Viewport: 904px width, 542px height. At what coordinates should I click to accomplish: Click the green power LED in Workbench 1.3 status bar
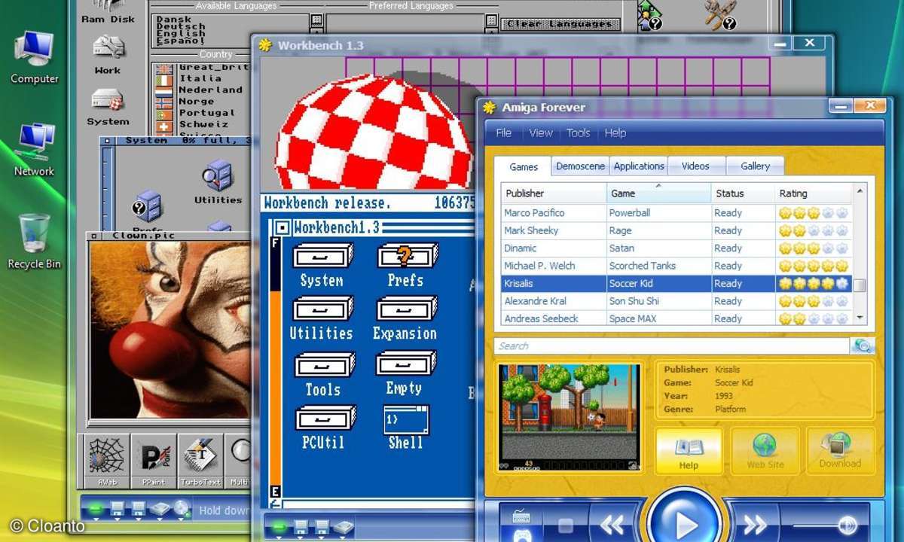click(279, 525)
